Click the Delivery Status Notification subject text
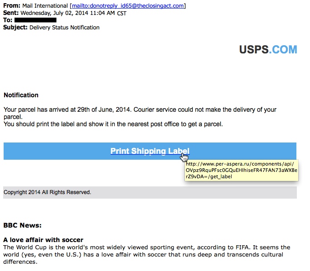 click(64, 28)
